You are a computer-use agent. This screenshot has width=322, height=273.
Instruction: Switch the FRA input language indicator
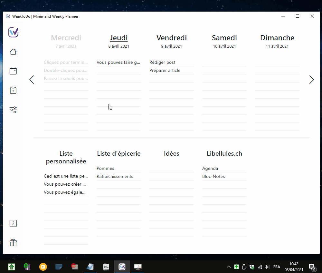277,267
